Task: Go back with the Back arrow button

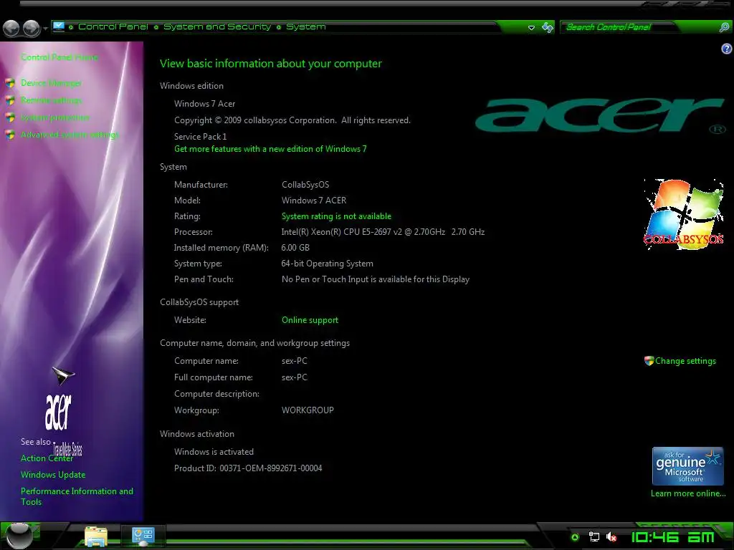Action: coord(11,28)
